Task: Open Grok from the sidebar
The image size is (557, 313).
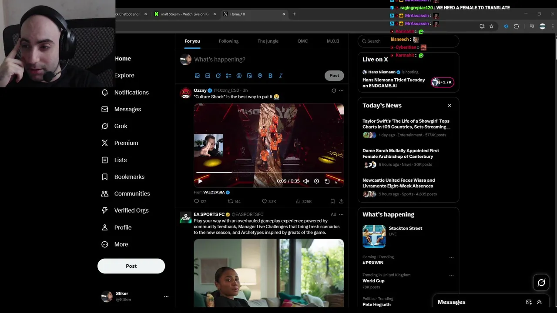Action: pos(114,126)
